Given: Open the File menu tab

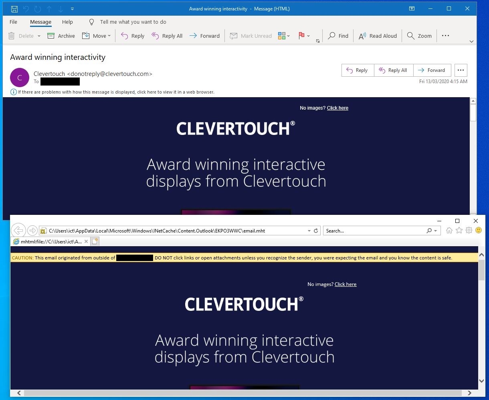Looking at the screenshot, I should [x=13, y=22].
